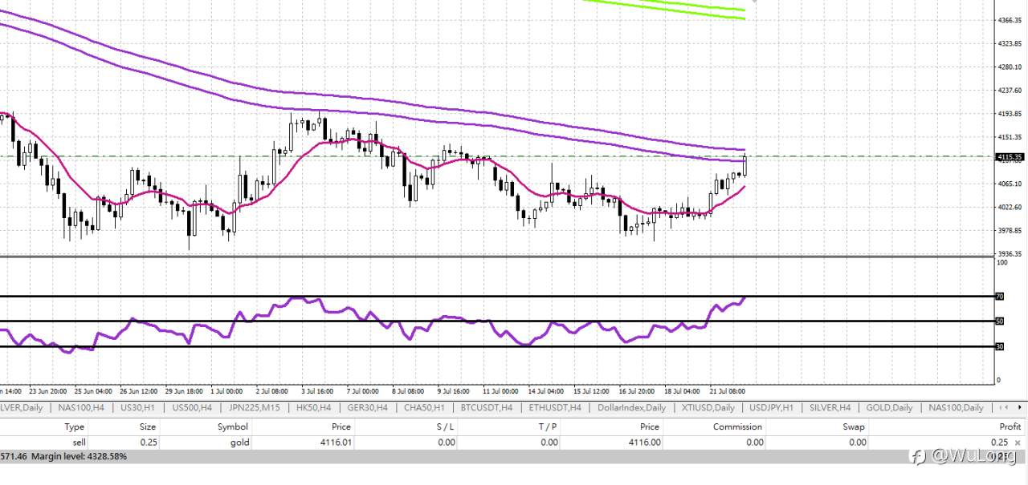1028x485 pixels.
Task: Click the RSI level 50 label
Action: (1000, 321)
